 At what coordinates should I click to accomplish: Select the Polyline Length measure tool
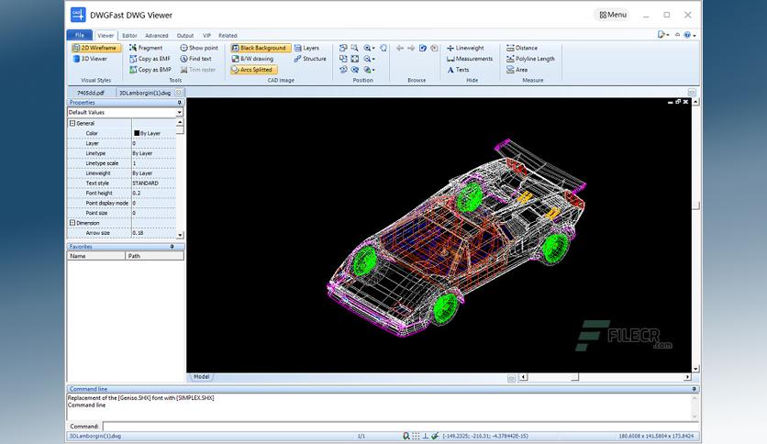click(x=530, y=59)
